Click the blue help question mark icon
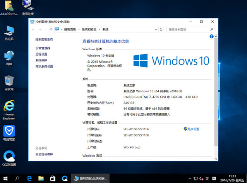 point(212,36)
